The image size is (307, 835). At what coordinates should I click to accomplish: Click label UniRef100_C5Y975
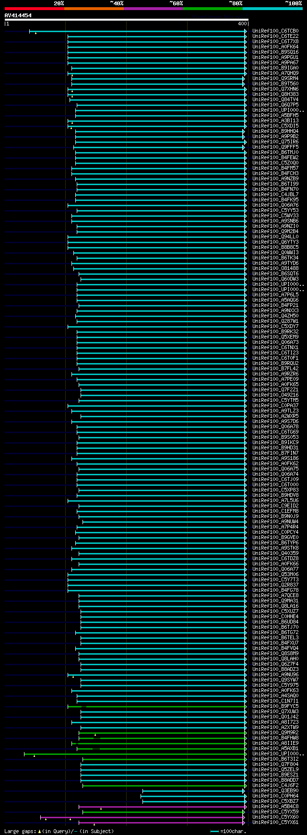click(275, 685)
